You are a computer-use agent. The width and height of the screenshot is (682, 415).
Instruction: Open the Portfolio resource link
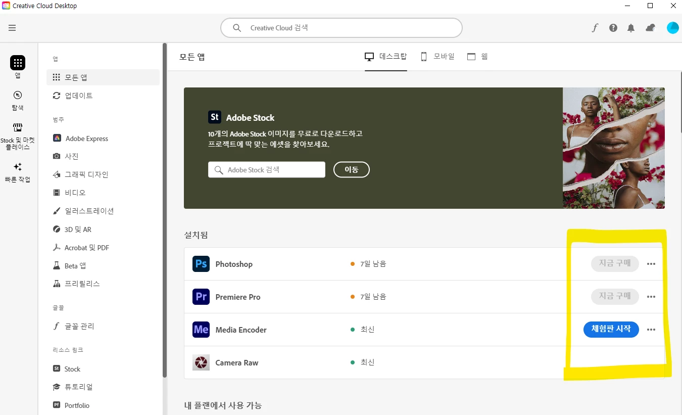pyautogui.click(x=103, y=405)
